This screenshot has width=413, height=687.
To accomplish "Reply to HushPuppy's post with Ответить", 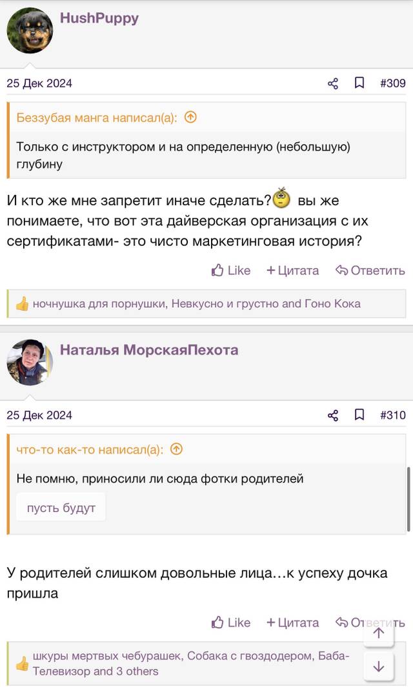I will 370,271.
